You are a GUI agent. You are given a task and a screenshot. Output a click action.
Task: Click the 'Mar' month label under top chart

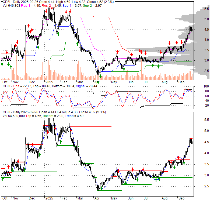pyautogui.click(x=80, y=82)
